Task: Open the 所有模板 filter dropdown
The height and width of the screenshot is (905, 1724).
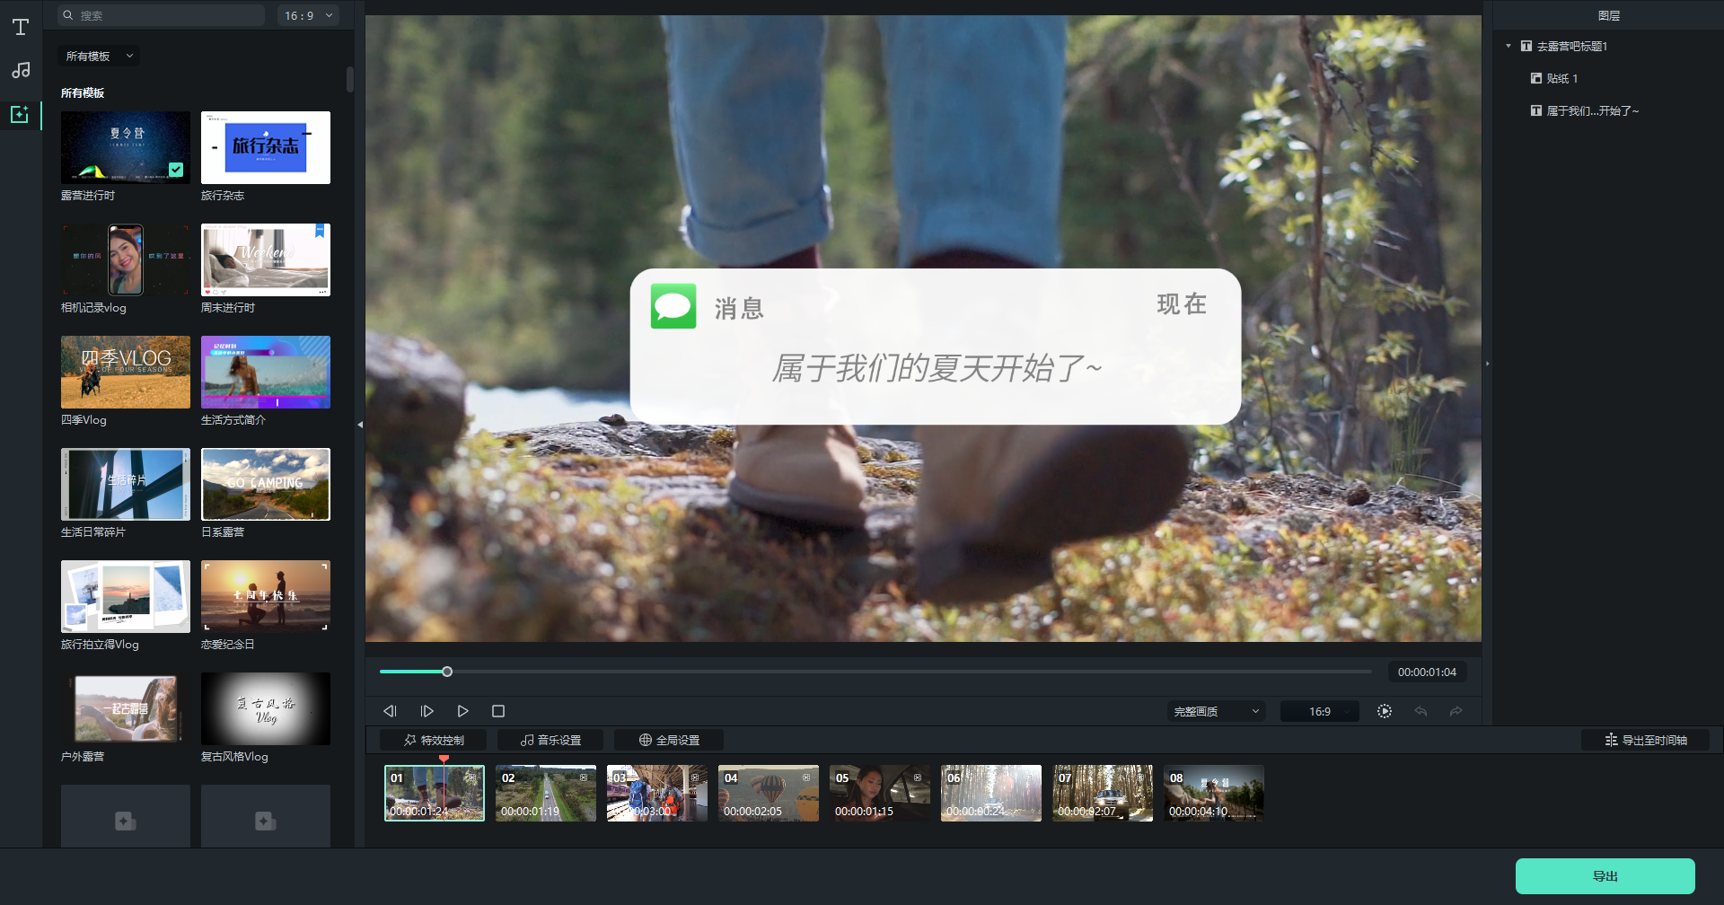Action: (98, 56)
